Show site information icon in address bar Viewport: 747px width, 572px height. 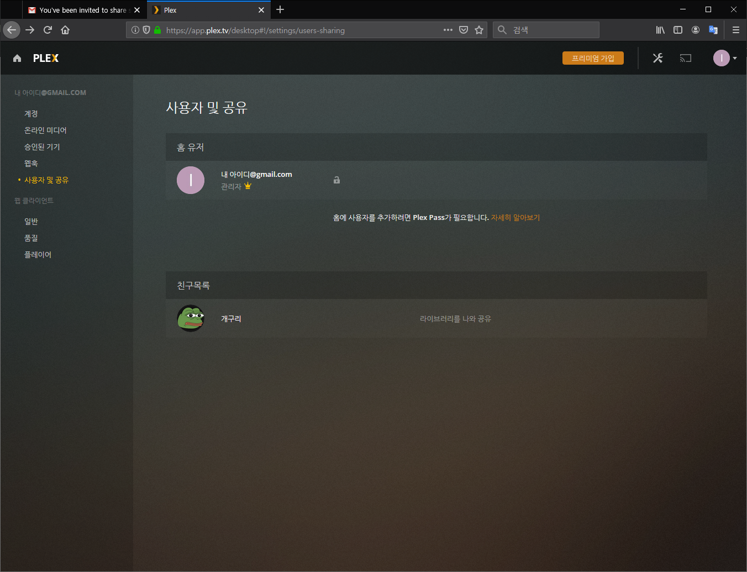click(135, 30)
